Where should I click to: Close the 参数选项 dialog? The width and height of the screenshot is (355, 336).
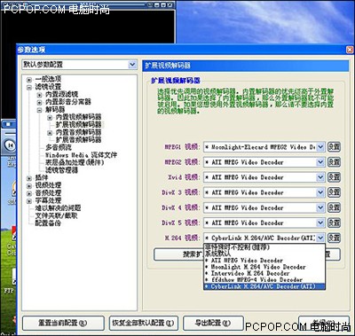[350, 50]
